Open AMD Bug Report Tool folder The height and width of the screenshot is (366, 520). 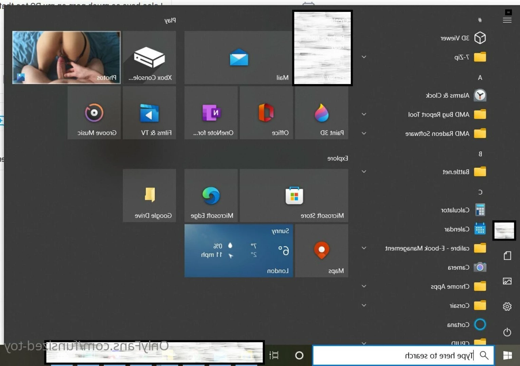tap(447, 114)
